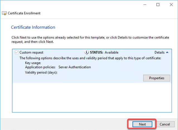Toggle the Custom request checkbox
The height and width of the screenshot is (130, 178).
click(17, 52)
